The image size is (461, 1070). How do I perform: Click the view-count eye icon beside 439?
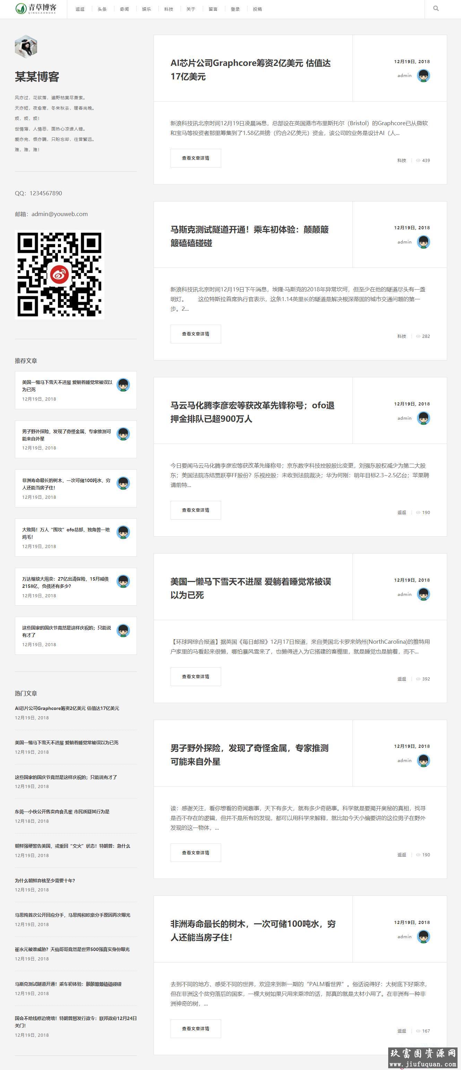click(418, 160)
